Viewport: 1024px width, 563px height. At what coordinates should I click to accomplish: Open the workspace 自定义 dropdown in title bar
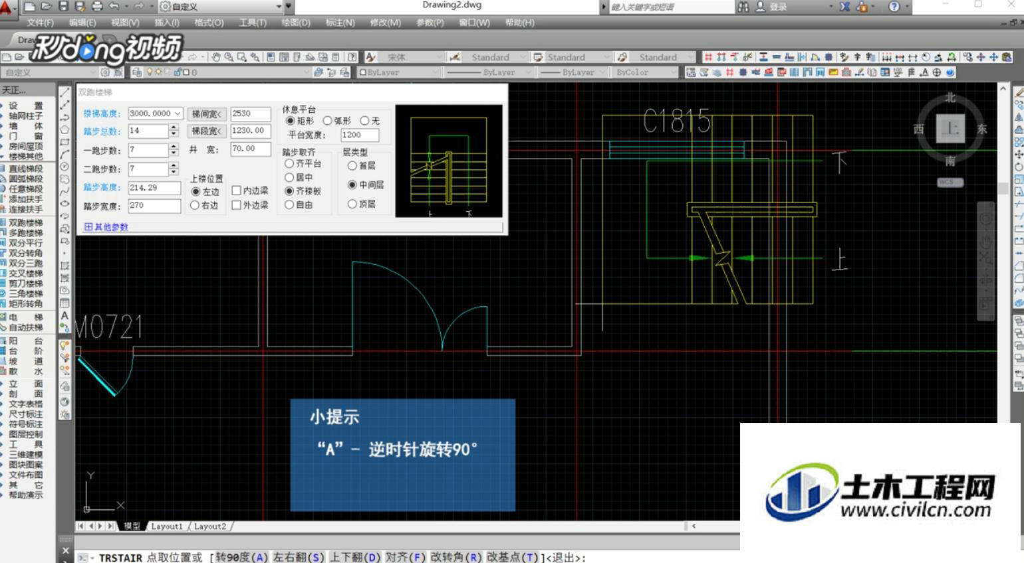(279, 7)
